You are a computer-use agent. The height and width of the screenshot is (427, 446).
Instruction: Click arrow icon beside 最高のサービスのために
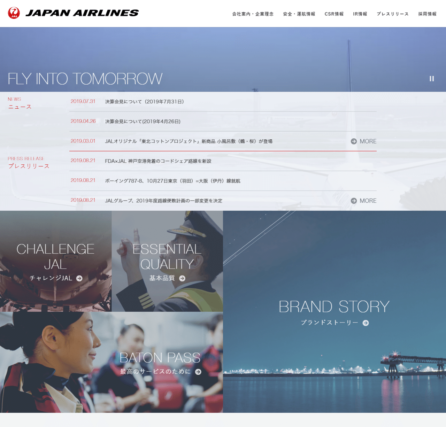[x=198, y=372]
